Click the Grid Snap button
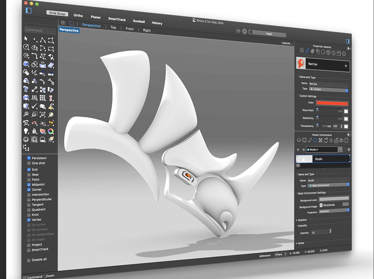This screenshot has height=279, width=374. (57, 13)
